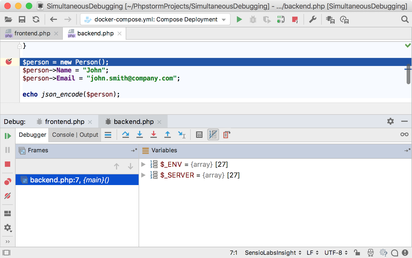
Task: Open View Breakpoints via red circle icon
Action: pyautogui.click(x=8, y=181)
